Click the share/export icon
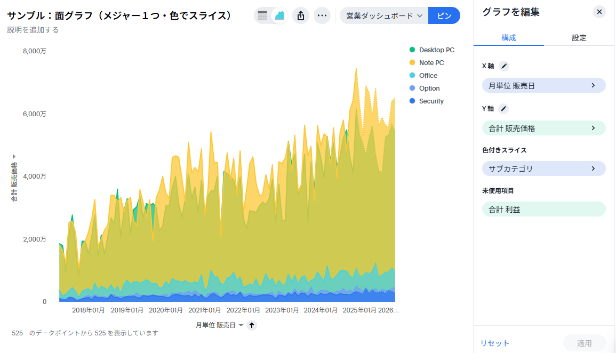This screenshot has height=353, width=616. pos(301,15)
